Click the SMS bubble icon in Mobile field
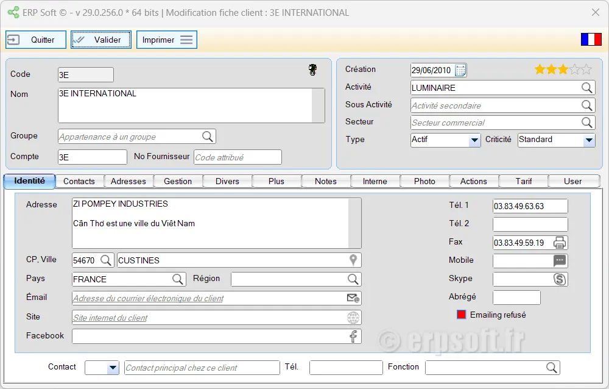This screenshot has width=609, height=389. 560,261
